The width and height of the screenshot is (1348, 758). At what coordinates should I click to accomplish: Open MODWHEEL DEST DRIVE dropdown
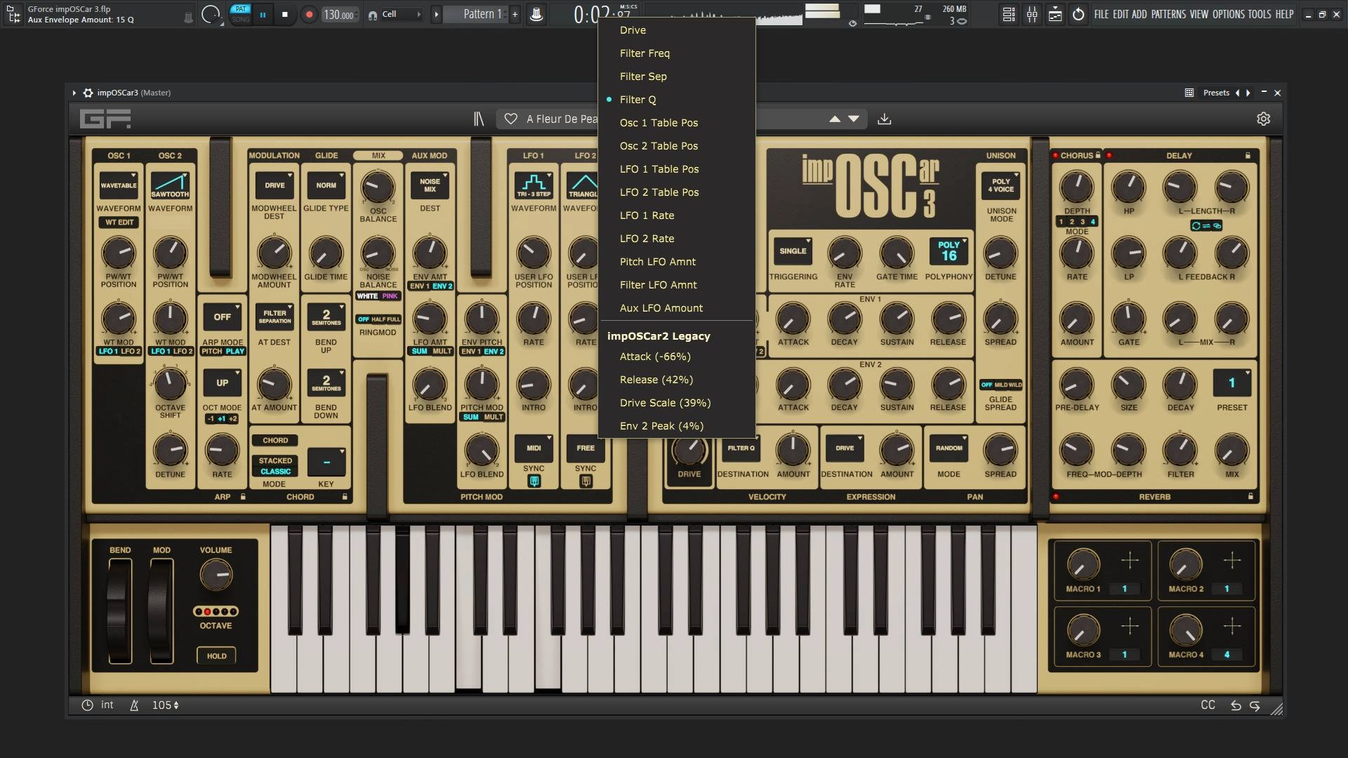275,186
